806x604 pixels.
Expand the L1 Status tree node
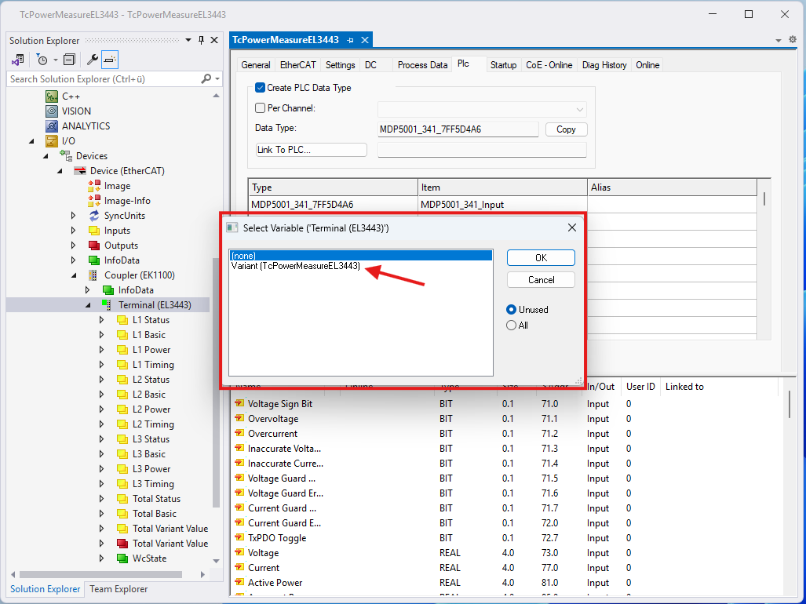pyautogui.click(x=101, y=320)
